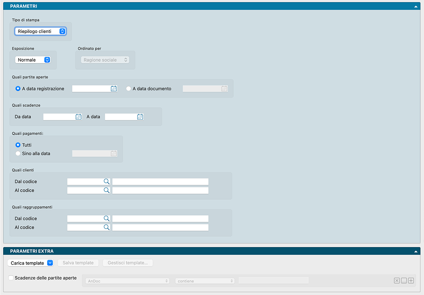Enable Scadenze delle partite aperte checkbox
Screen dimensions: 424x295
11,278
